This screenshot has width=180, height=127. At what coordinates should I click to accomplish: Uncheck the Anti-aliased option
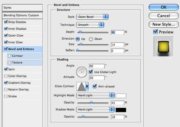coord(95,86)
